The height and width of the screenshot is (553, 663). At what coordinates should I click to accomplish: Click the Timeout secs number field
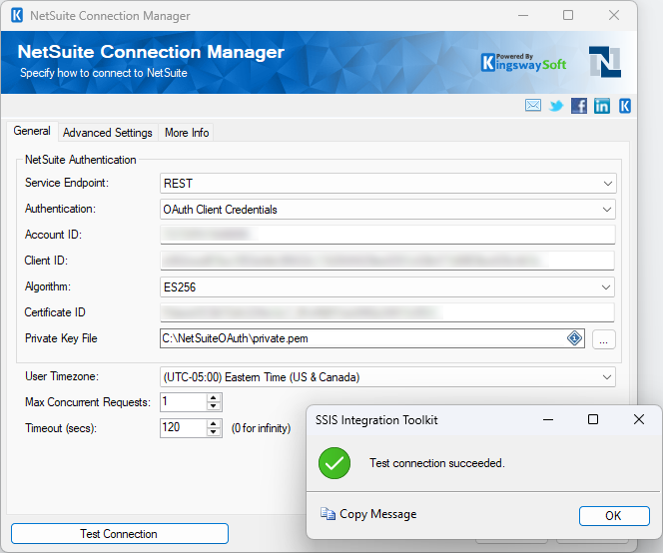pyautogui.click(x=183, y=428)
